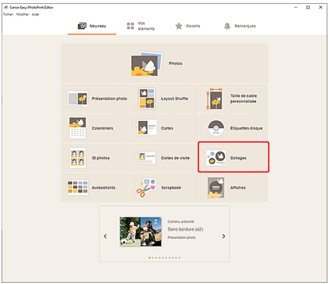Click the Favoris star icon
The image size is (328, 284).
[179, 26]
